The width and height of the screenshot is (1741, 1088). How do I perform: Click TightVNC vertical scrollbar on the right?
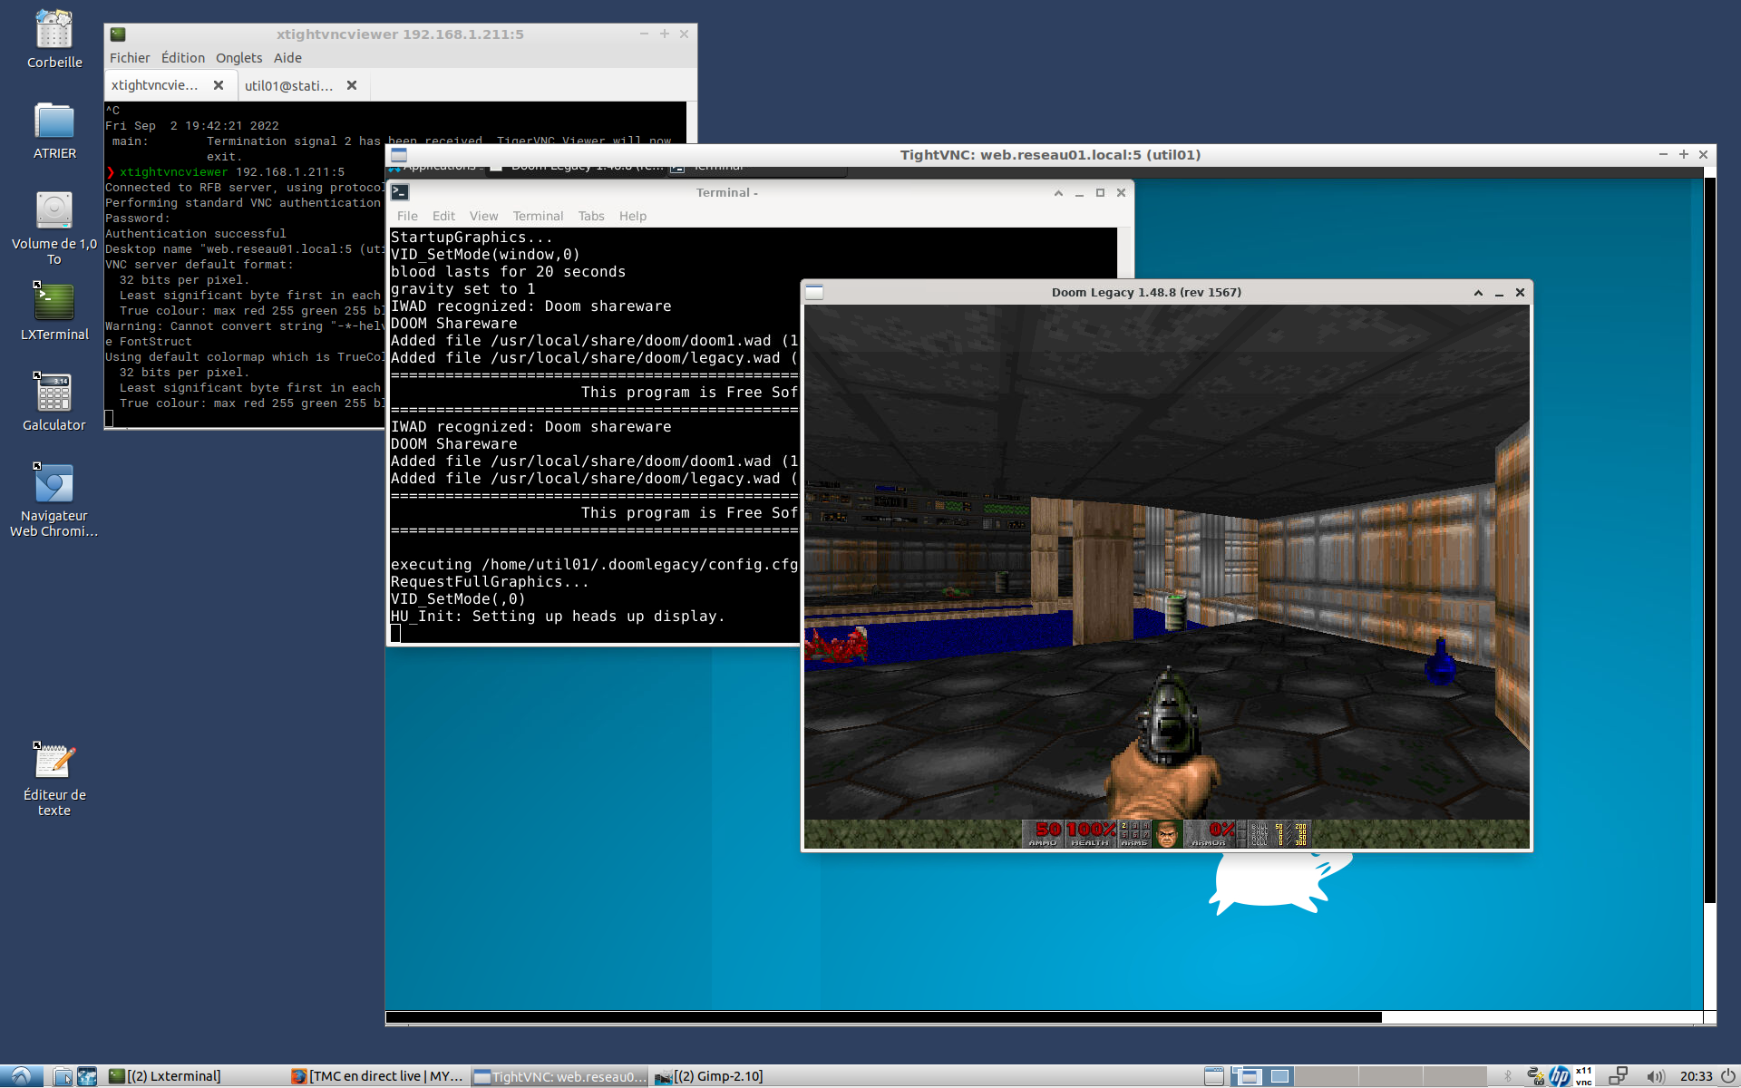[x=1710, y=540]
